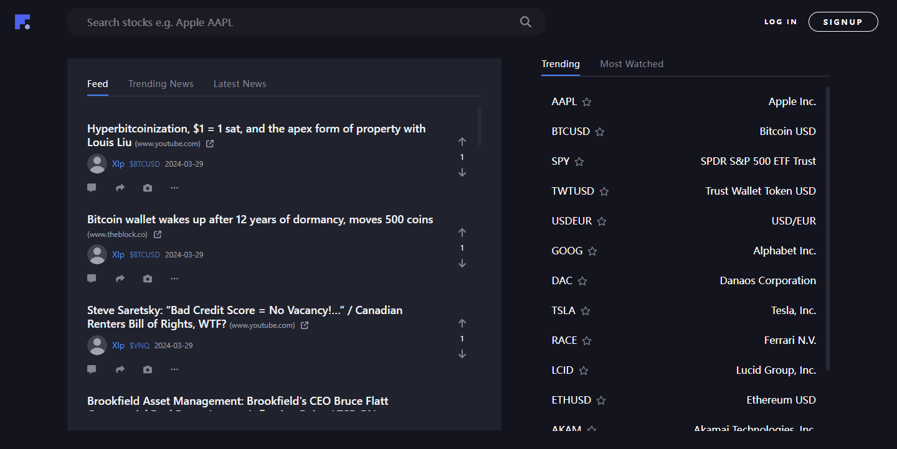Click the Alphabet Inc. company name
897x449 pixels.
(785, 251)
